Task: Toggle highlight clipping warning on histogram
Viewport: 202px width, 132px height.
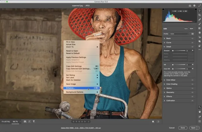Action: (196, 9)
